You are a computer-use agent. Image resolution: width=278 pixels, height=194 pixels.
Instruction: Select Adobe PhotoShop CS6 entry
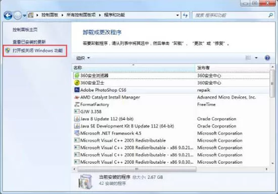pyautogui.click(x=103, y=90)
